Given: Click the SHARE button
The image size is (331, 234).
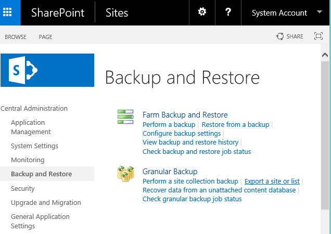Looking at the screenshot, I should click(x=289, y=36).
